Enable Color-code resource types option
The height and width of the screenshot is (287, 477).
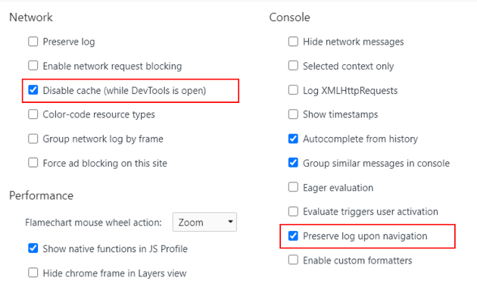(x=33, y=114)
